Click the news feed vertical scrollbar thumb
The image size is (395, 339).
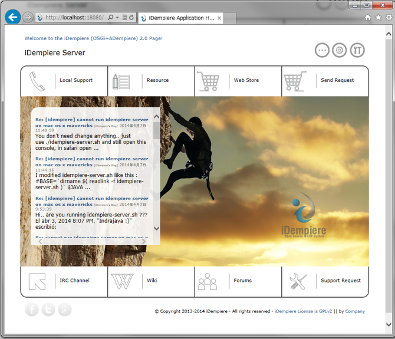pyautogui.click(x=156, y=130)
